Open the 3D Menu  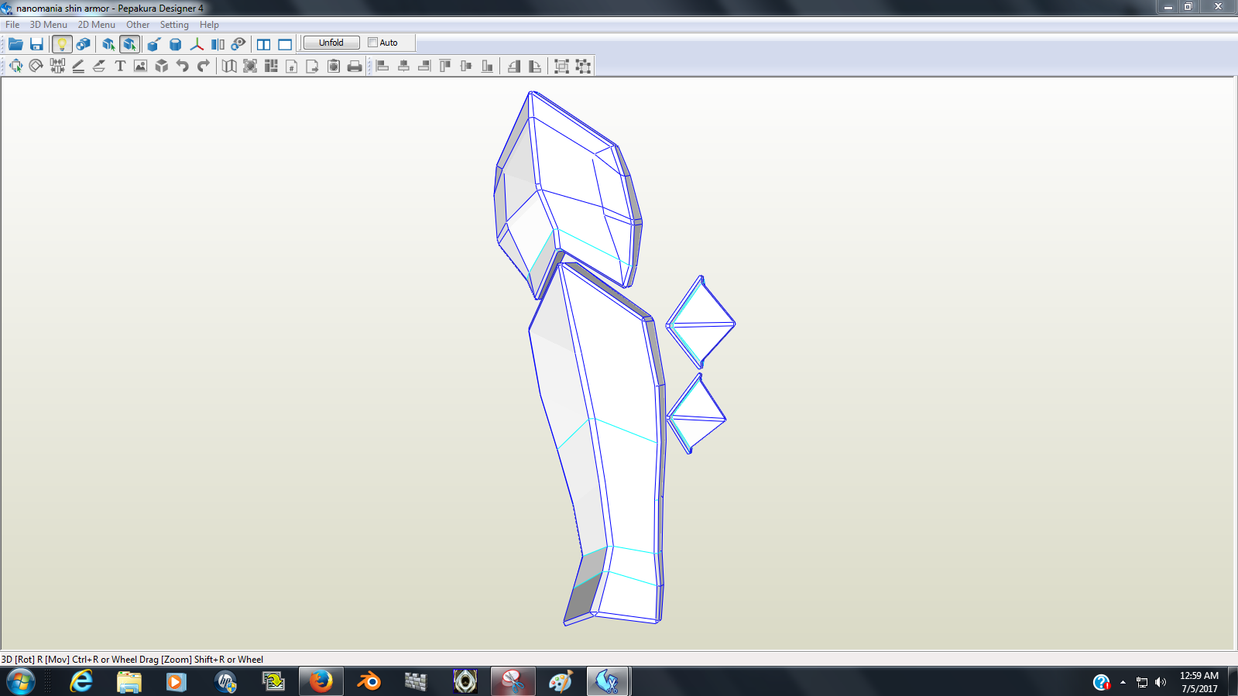48,25
